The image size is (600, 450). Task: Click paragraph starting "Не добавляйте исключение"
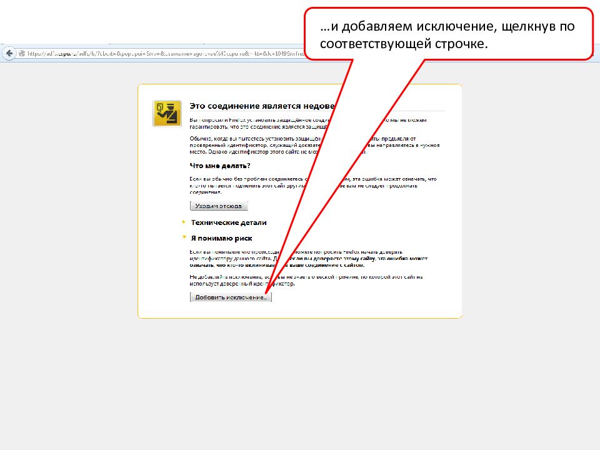(x=237, y=279)
